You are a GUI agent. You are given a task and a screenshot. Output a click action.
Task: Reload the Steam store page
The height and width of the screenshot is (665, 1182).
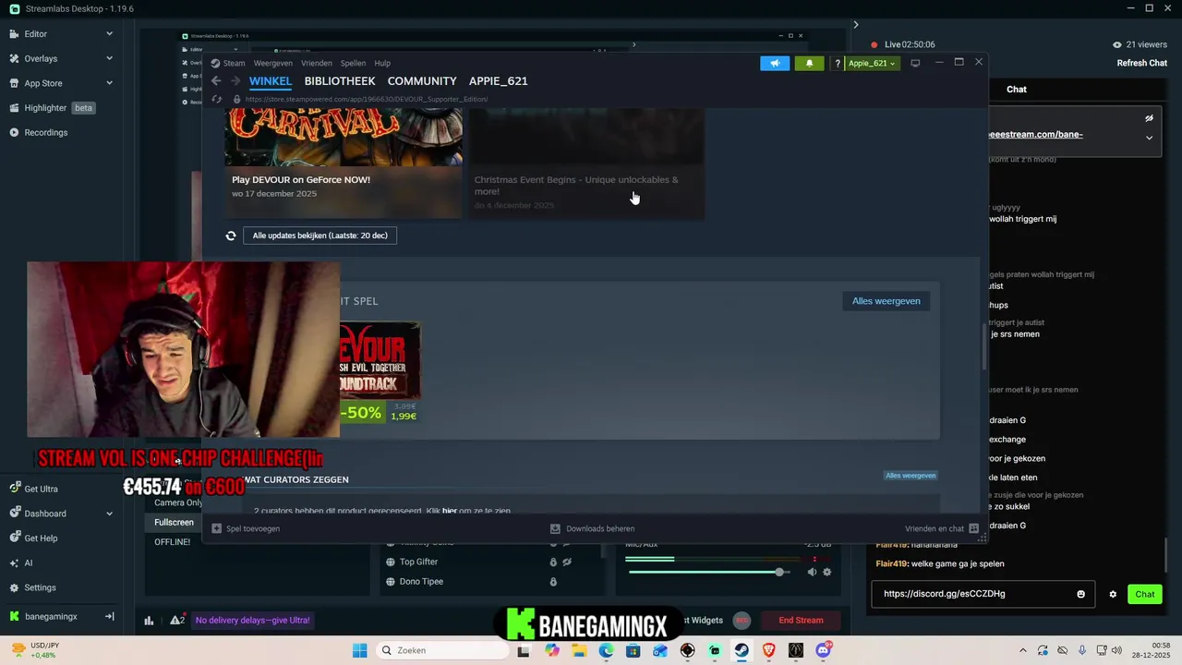pos(217,99)
